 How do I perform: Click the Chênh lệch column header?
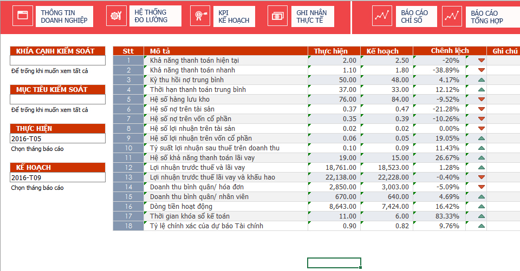coord(450,51)
